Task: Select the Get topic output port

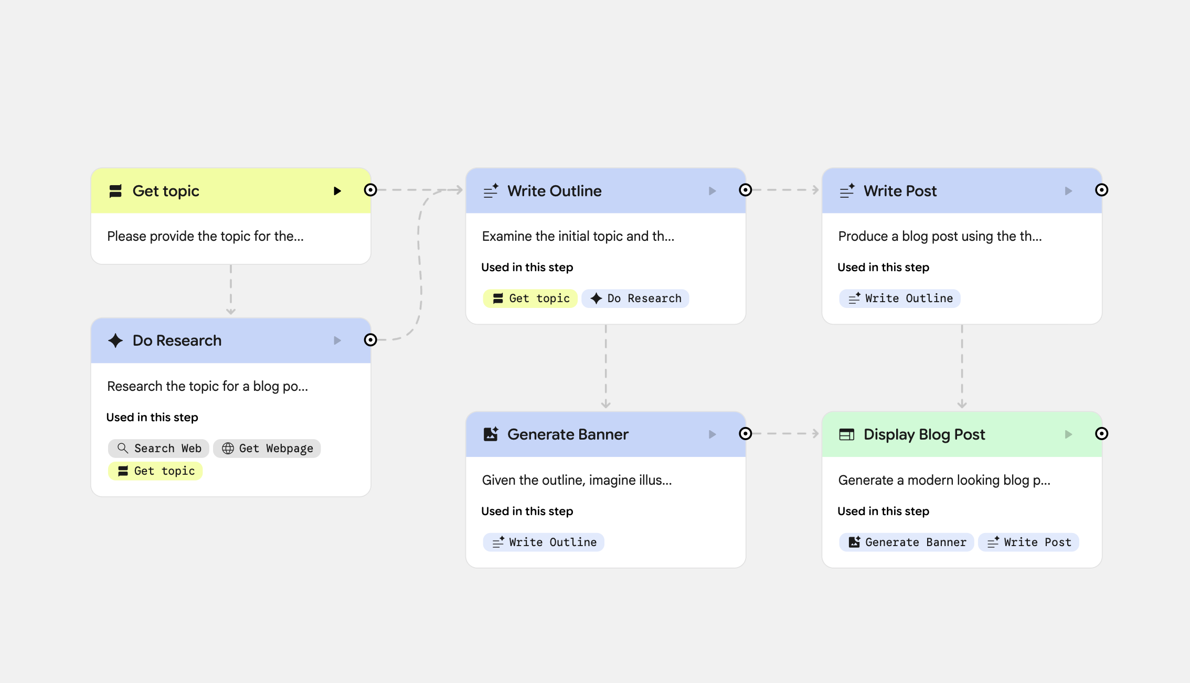Action: point(370,190)
